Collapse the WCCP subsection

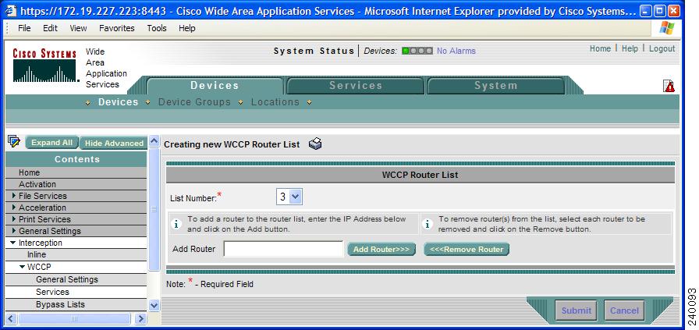coord(23,267)
